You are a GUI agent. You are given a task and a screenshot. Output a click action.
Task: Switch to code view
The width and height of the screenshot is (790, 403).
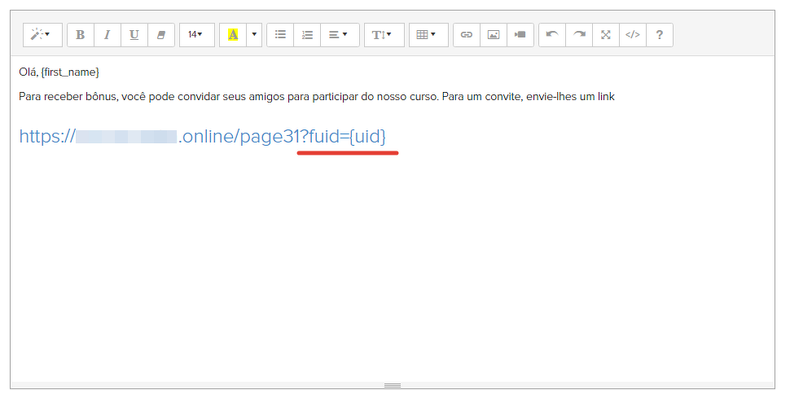(x=633, y=35)
